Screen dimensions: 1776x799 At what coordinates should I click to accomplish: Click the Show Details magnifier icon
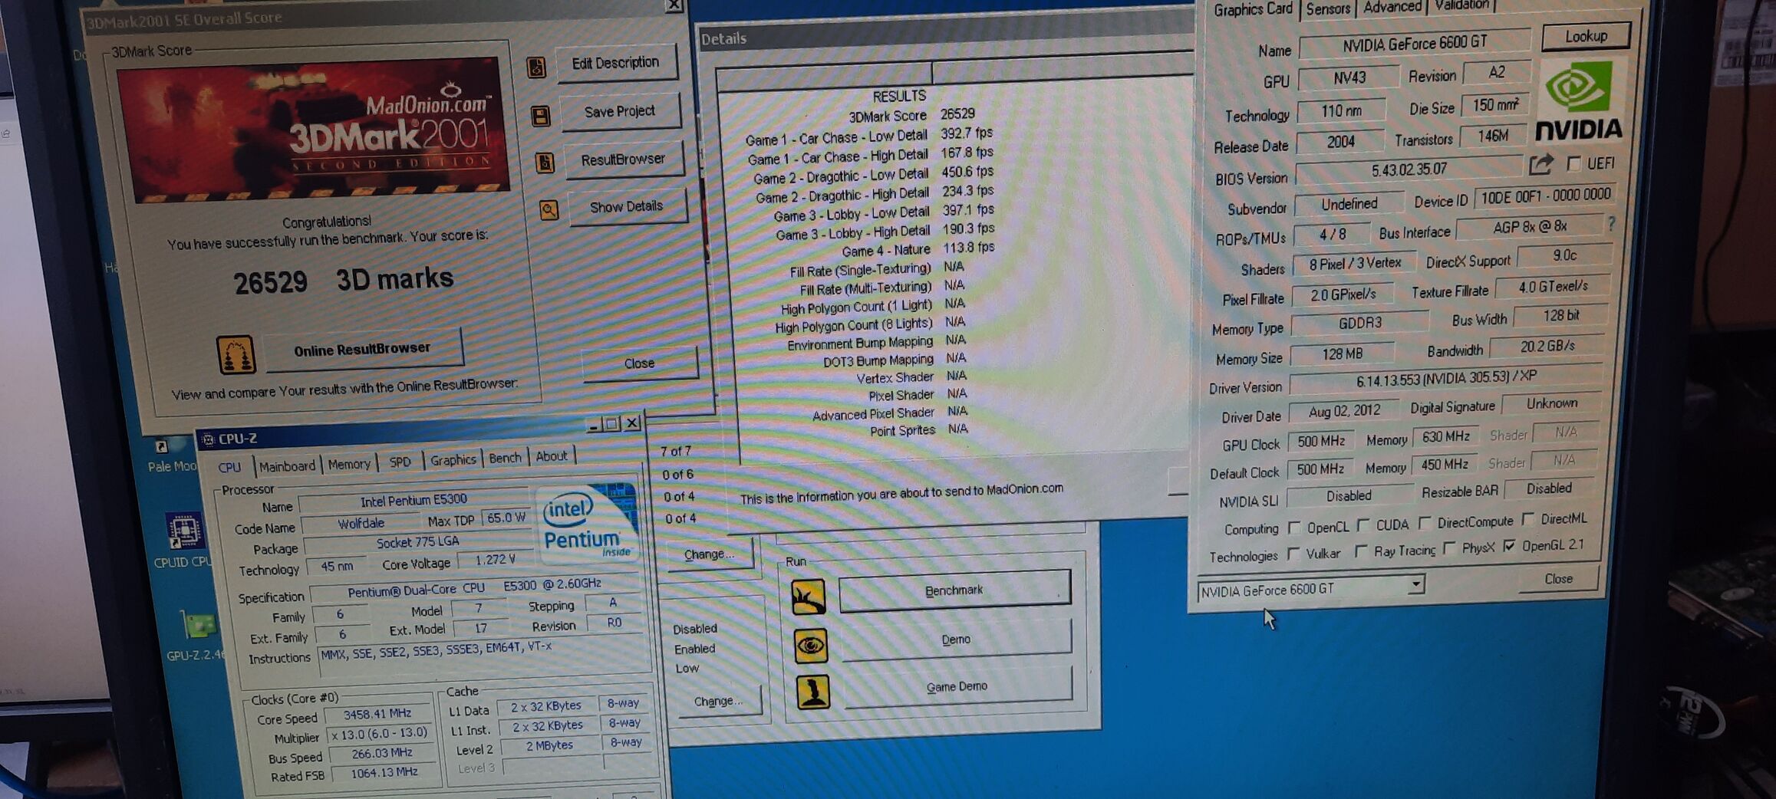pos(549,209)
